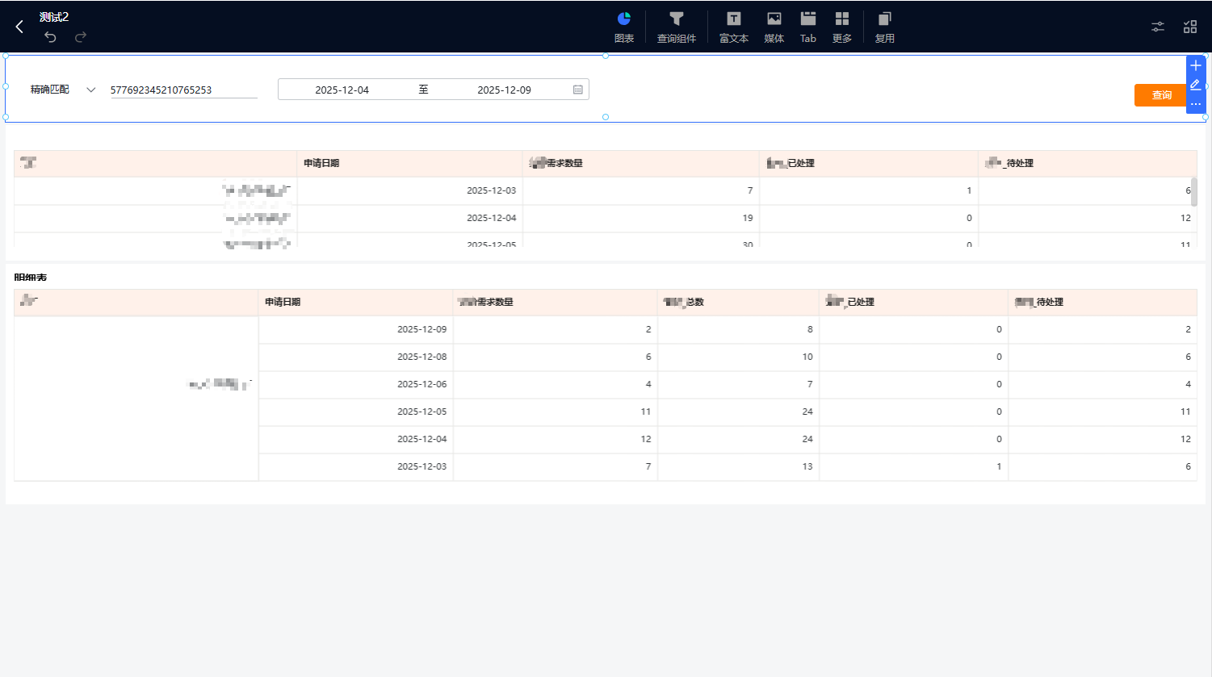Click the redo arrow icon
Screen dimensions: 1212x677
[81, 37]
